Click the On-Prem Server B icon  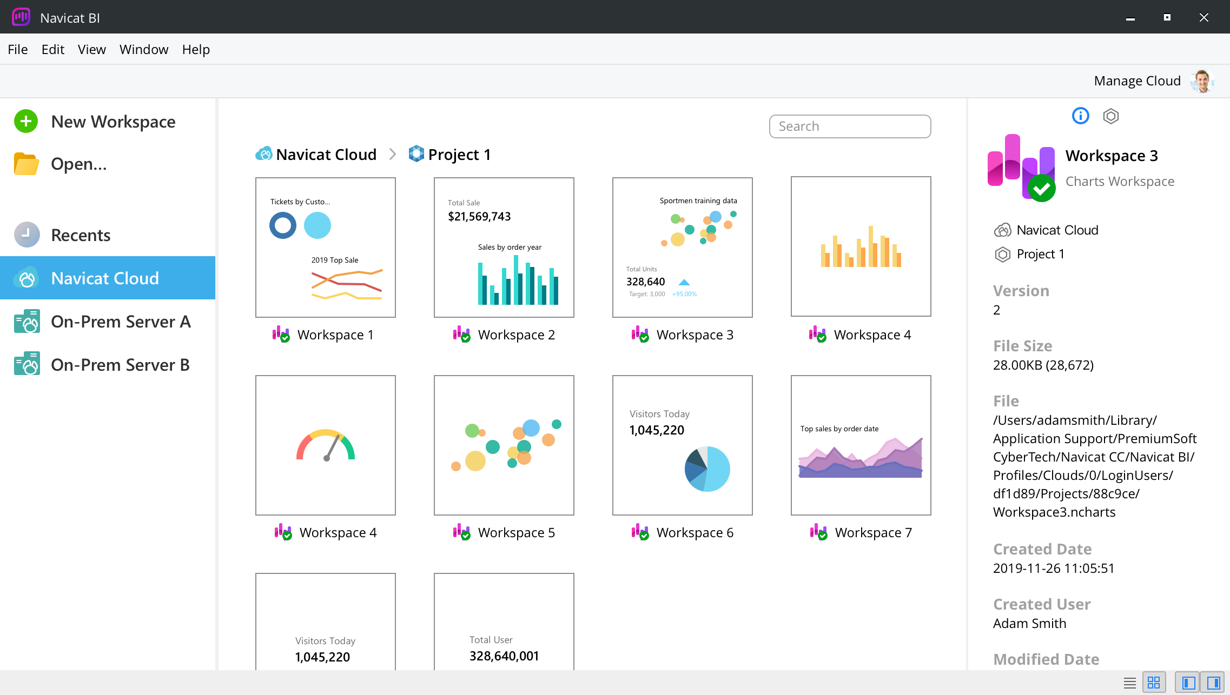27,364
